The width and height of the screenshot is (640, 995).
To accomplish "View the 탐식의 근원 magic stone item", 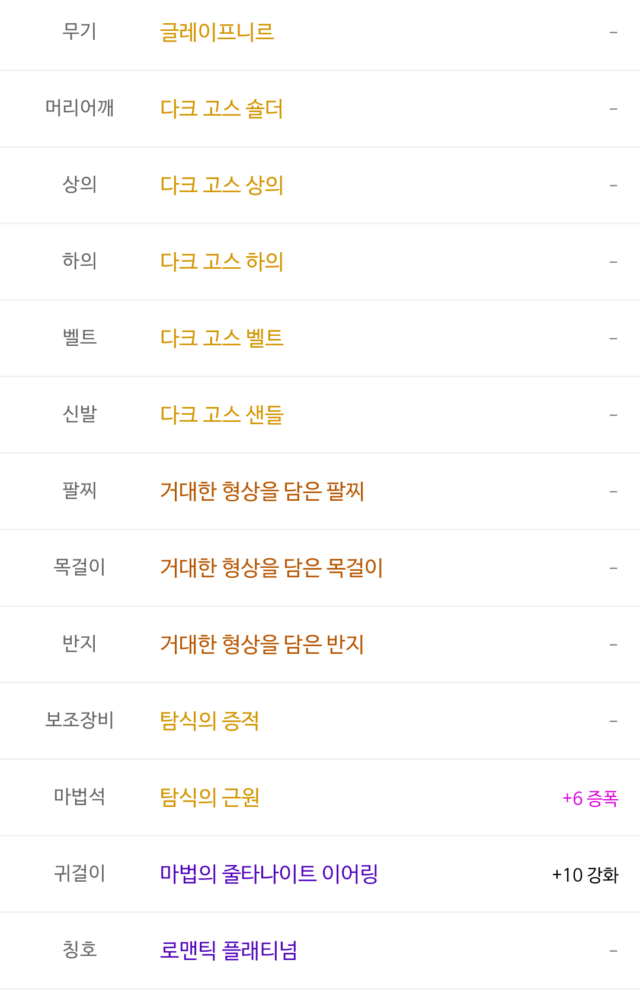I will pyautogui.click(x=210, y=797).
